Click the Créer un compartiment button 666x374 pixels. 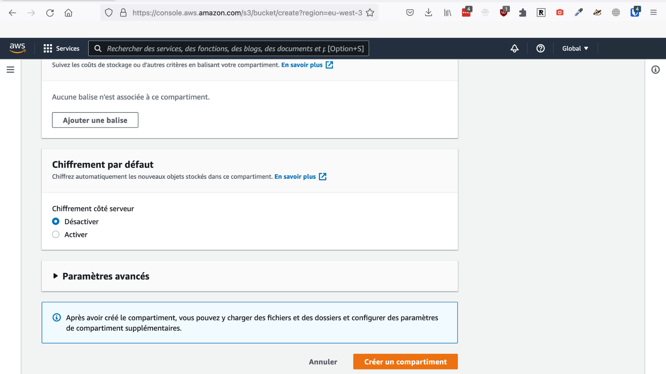pos(405,362)
